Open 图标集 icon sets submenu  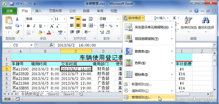click(x=149, y=75)
